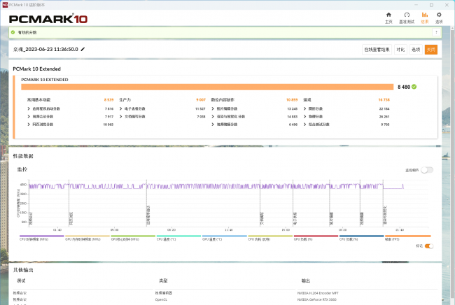The width and height of the screenshot is (455, 305).
Task: Open 在线查看结果 to view results online
Action: point(377,50)
